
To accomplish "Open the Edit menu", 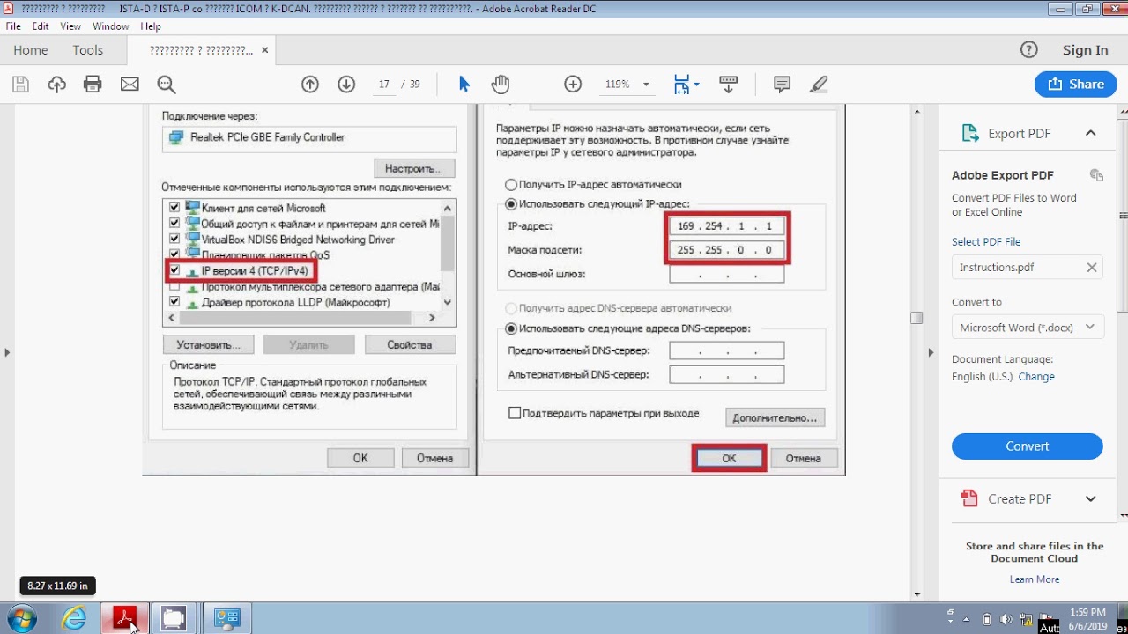I will point(41,26).
